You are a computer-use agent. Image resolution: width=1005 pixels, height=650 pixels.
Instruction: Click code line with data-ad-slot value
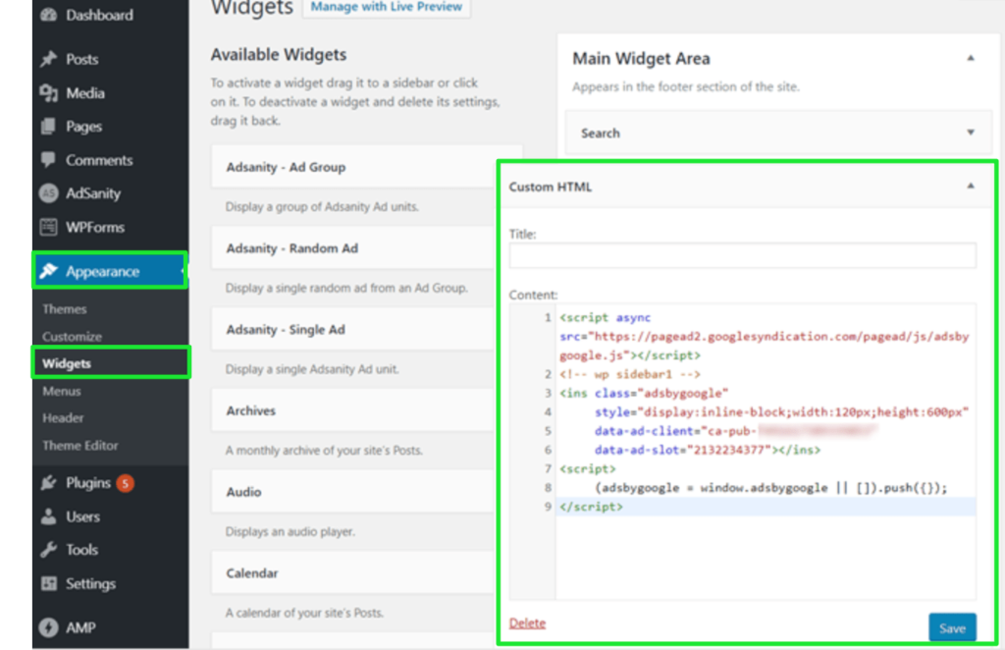(x=707, y=450)
